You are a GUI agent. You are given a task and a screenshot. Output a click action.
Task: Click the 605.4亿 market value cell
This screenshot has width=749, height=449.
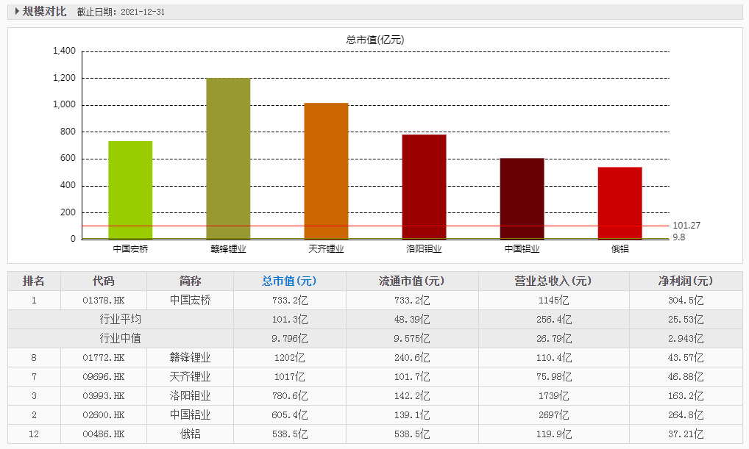[289, 414]
